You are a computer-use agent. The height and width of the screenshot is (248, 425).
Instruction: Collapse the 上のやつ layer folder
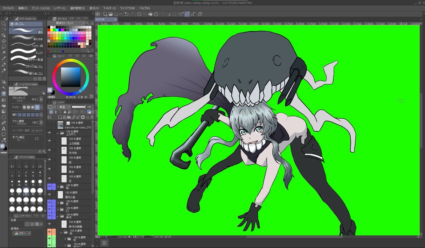coord(58,133)
